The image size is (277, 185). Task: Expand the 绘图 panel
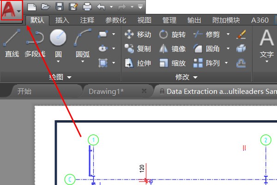60,77
